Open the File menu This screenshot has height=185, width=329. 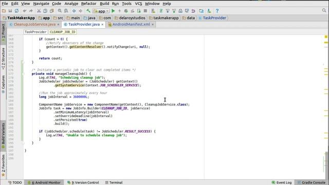tap(5, 4)
